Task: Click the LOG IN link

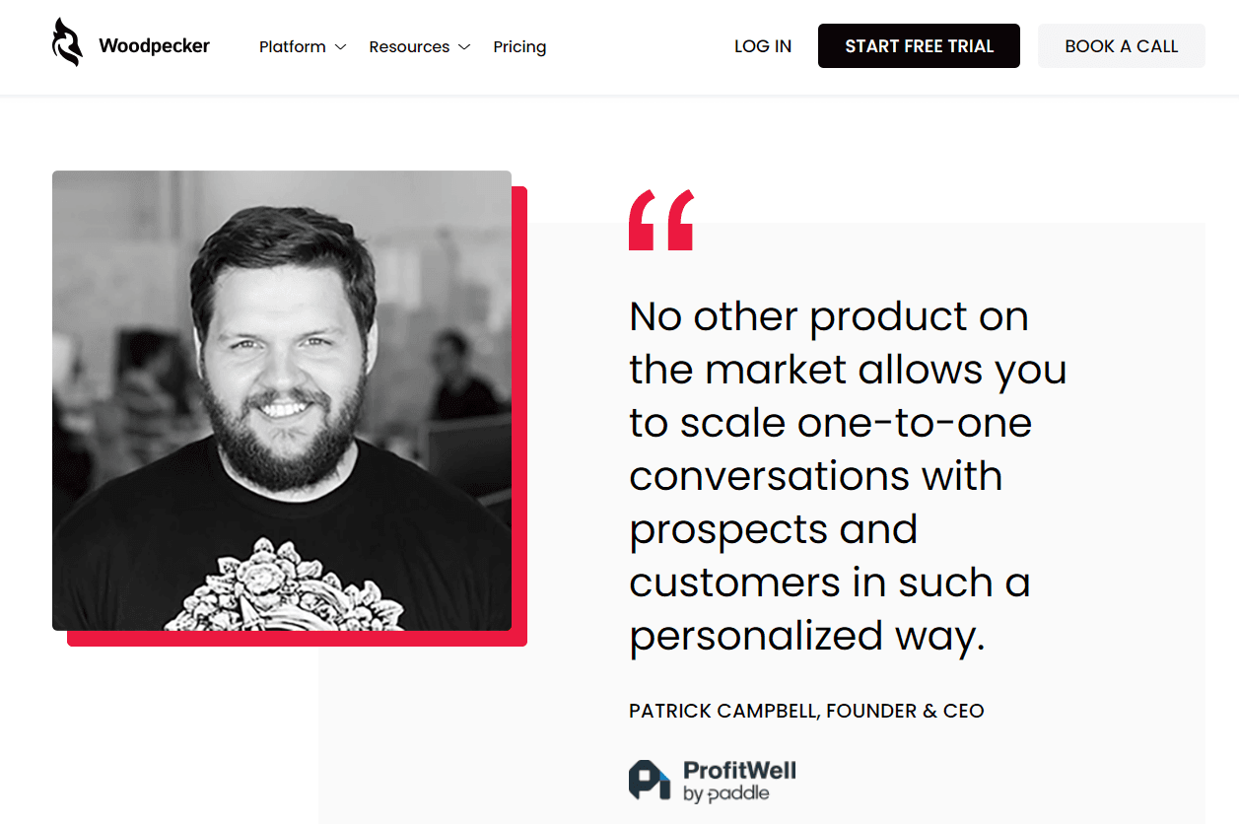Action: [763, 46]
